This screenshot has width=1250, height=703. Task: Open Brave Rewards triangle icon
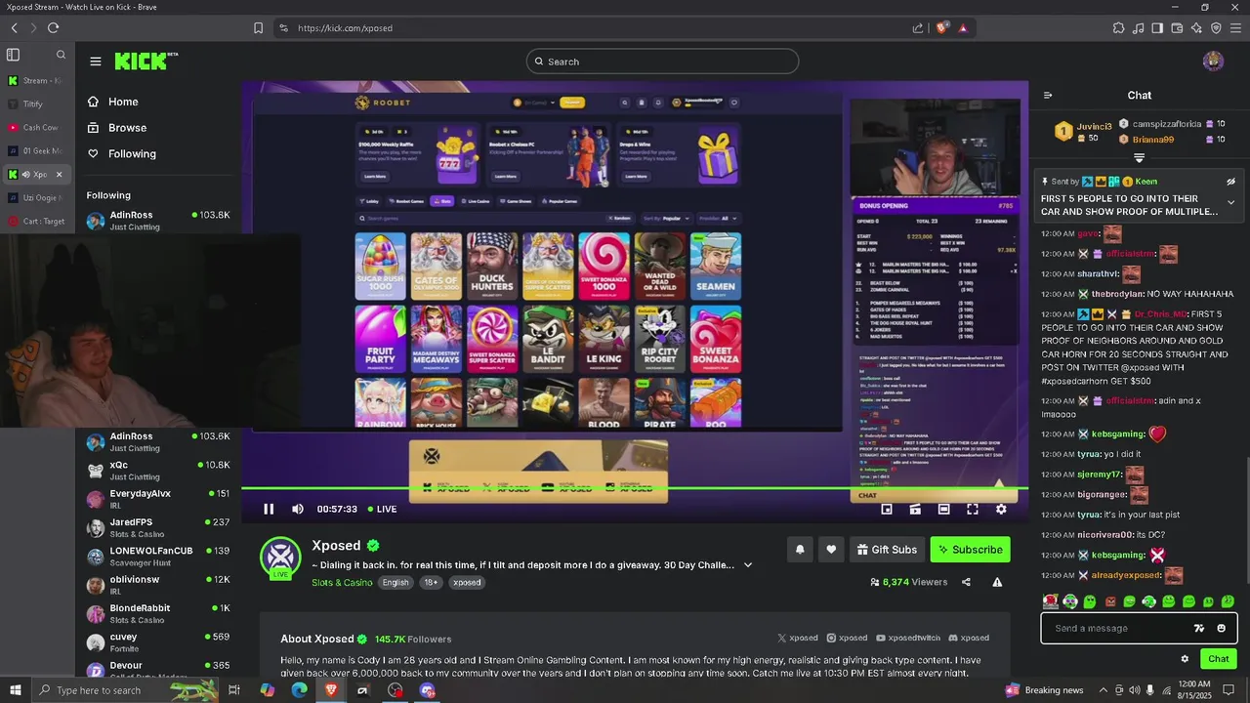click(963, 28)
